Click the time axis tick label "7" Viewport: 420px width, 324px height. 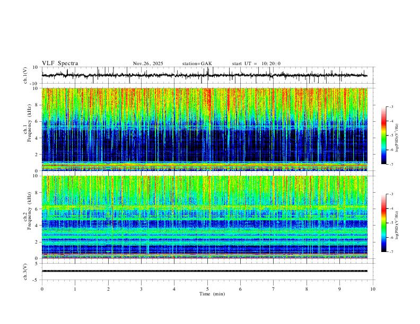274,289
